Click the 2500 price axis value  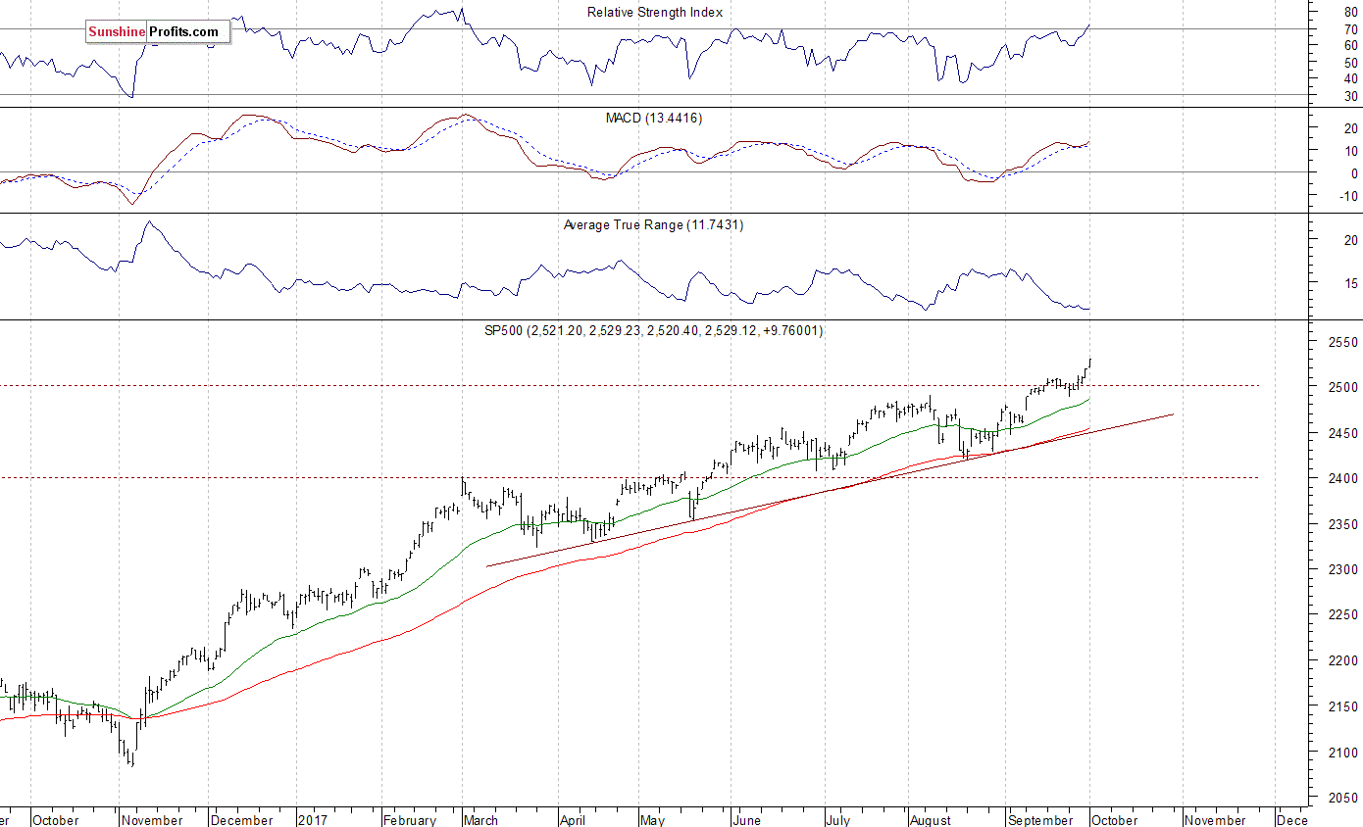(1342, 388)
